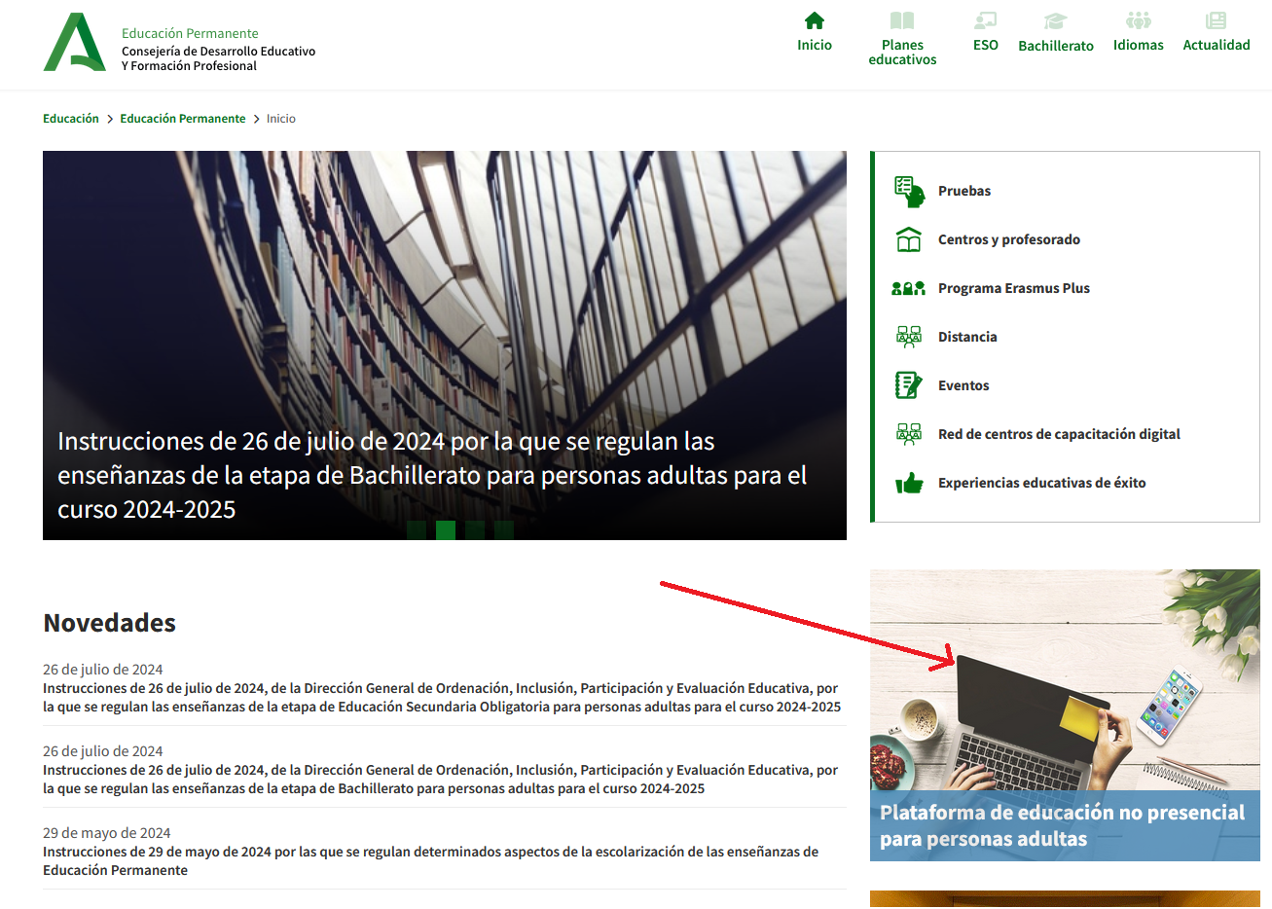Open the ESO menu item
The image size is (1272, 909).
click(986, 45)
